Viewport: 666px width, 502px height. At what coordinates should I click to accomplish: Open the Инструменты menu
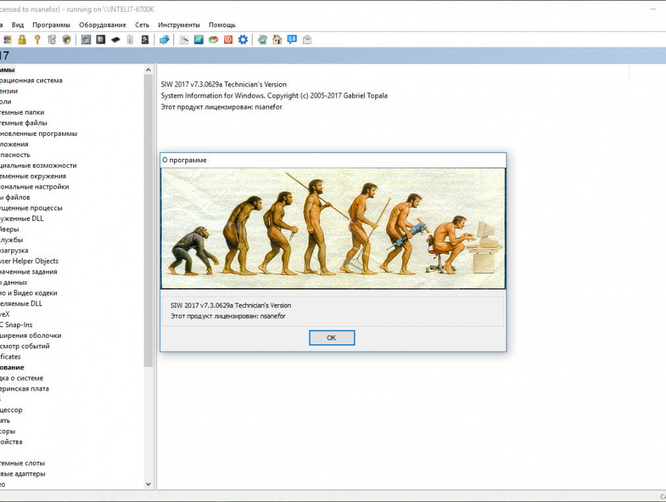[x=179, y=24]
